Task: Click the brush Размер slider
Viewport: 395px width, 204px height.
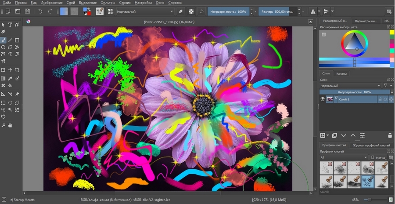Action: pos(278,11)
